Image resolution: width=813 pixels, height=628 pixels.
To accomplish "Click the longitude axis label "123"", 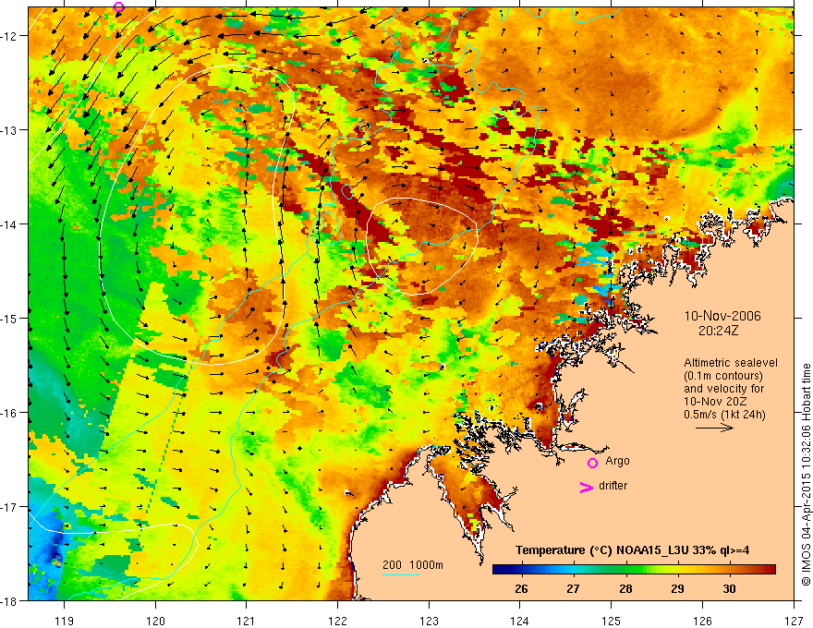I will coord(429,622).
